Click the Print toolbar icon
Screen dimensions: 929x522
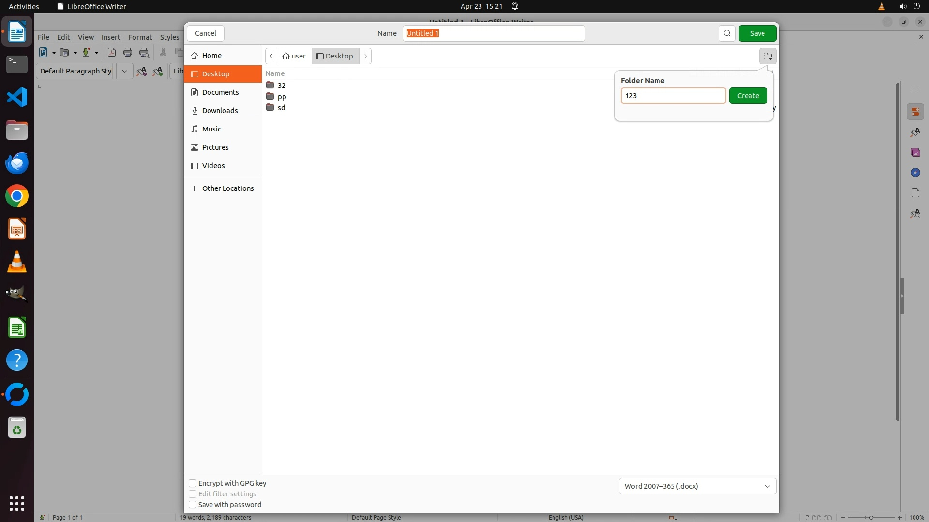pos(128,53)
